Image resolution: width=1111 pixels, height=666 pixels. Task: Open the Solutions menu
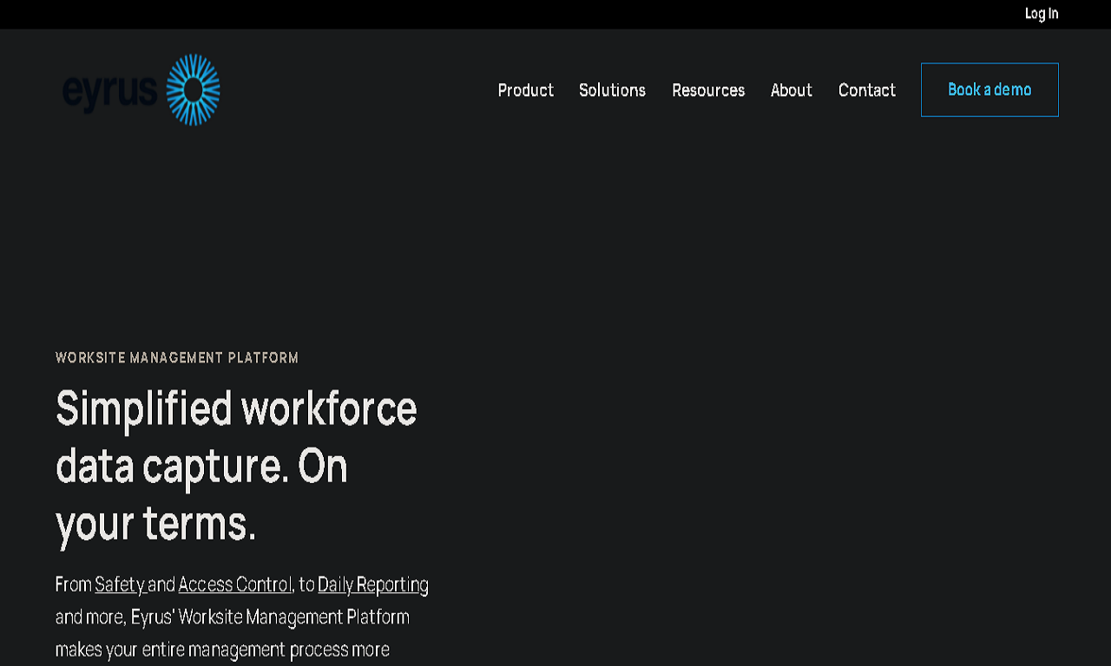[612, 90]
